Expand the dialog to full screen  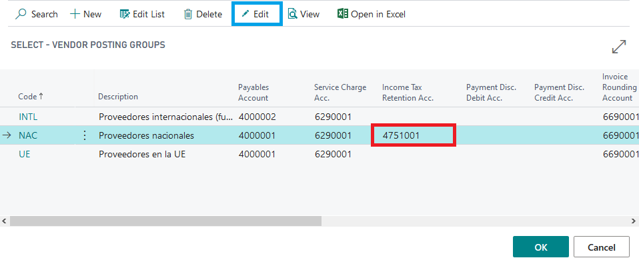pos(619,47)
